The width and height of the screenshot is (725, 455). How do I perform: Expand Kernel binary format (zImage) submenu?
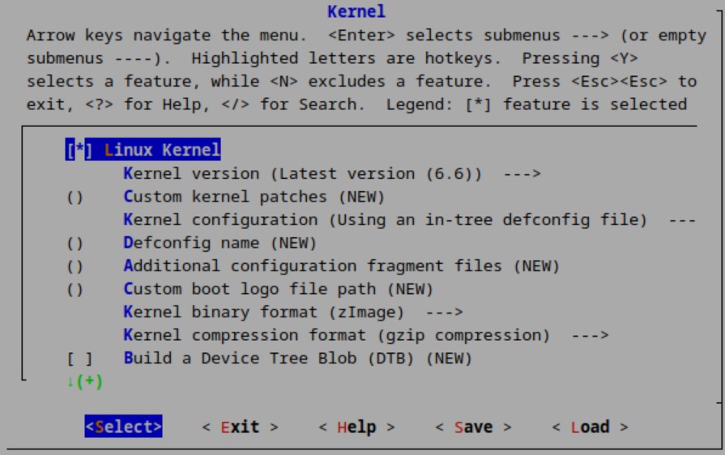point(263,313)
